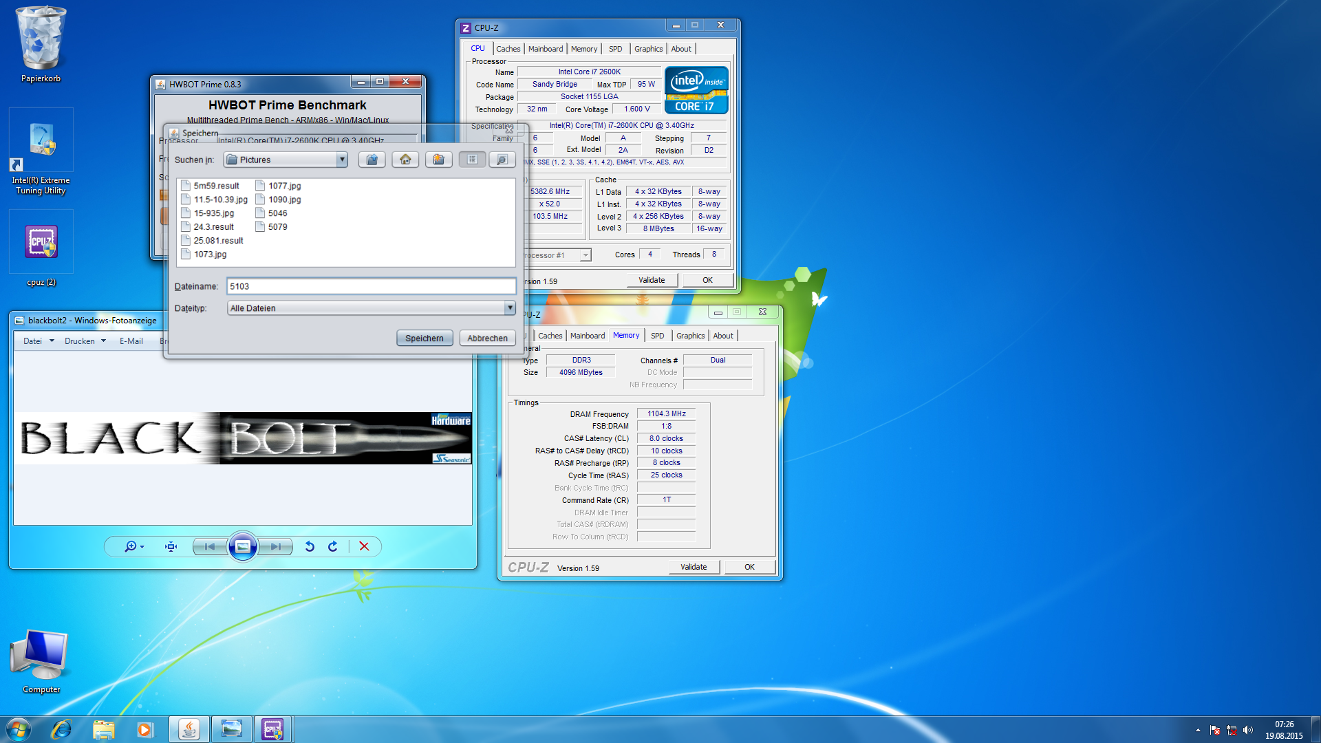Click Validate in upper CPU-Z window
1321x743 pixels.
pyautogui.click(x=652, y=280)
